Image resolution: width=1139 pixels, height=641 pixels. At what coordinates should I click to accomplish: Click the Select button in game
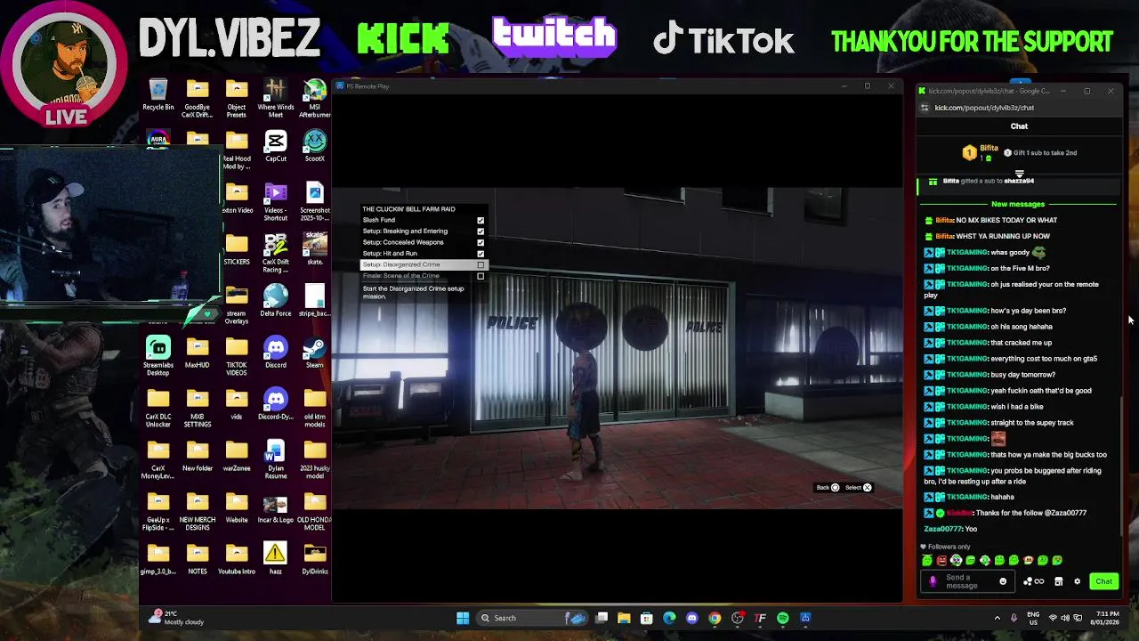859,488
